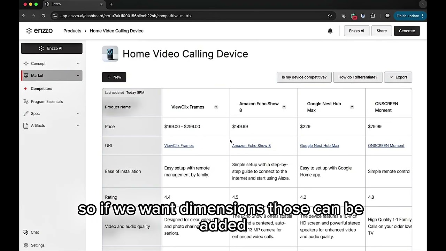Collapse the Market section
446x251 pixels.
click(52, 75)
